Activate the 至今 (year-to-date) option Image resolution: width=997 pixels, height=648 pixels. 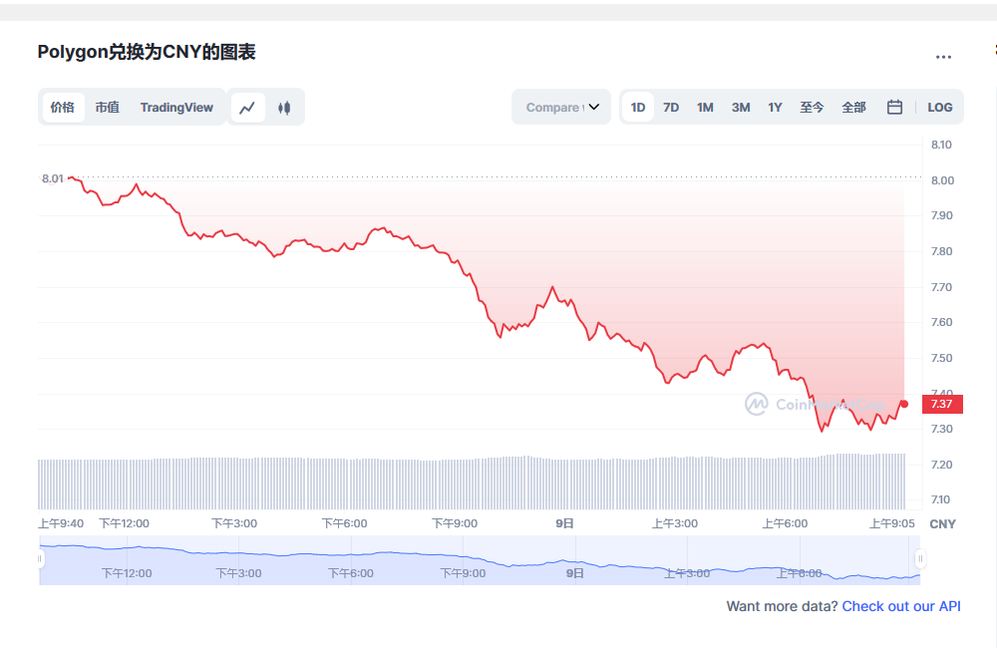tap(813, 107)
